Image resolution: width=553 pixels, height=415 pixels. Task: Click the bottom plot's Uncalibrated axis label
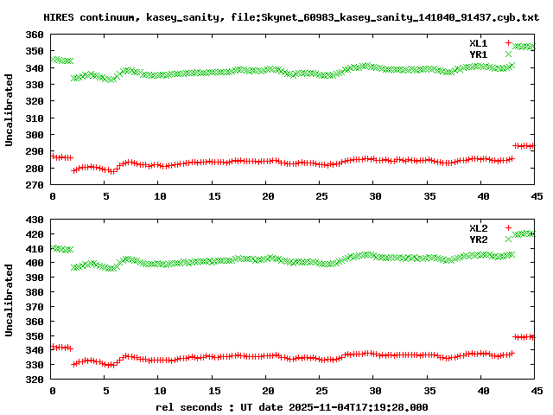click(9, 300)
